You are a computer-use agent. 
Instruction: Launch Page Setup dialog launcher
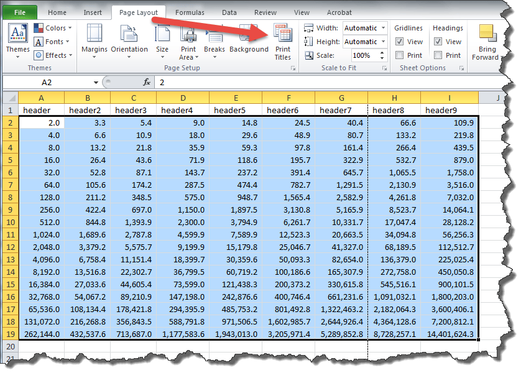[x=293, y=68]
